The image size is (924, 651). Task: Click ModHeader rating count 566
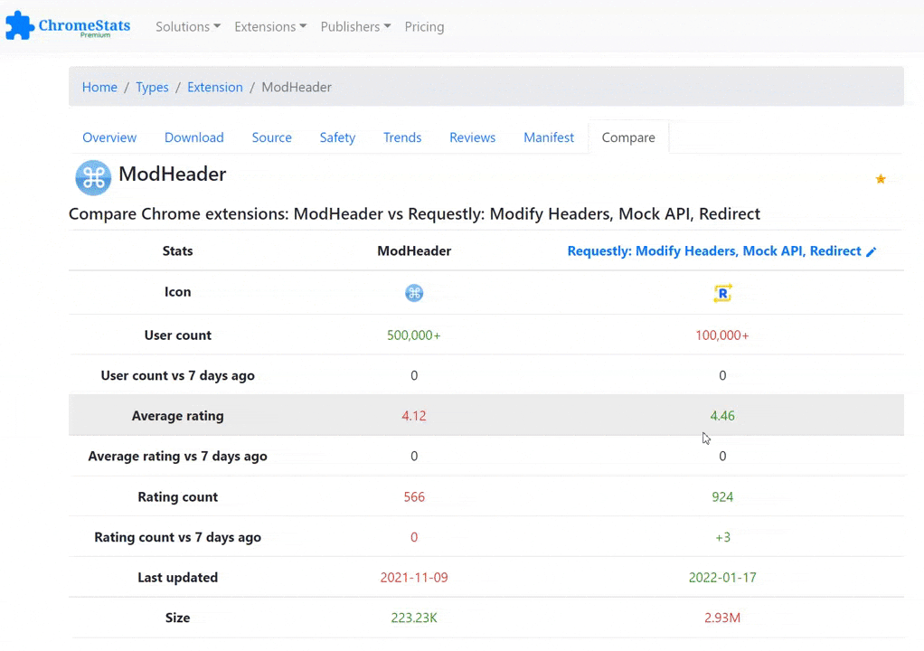(414, 496)
